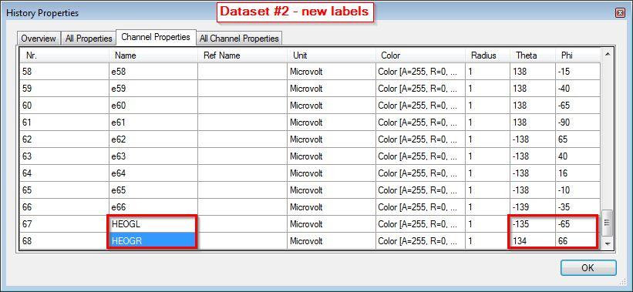The image size is (633, 292).
Task: Select the e66 name cell
Action: (153, 207)
